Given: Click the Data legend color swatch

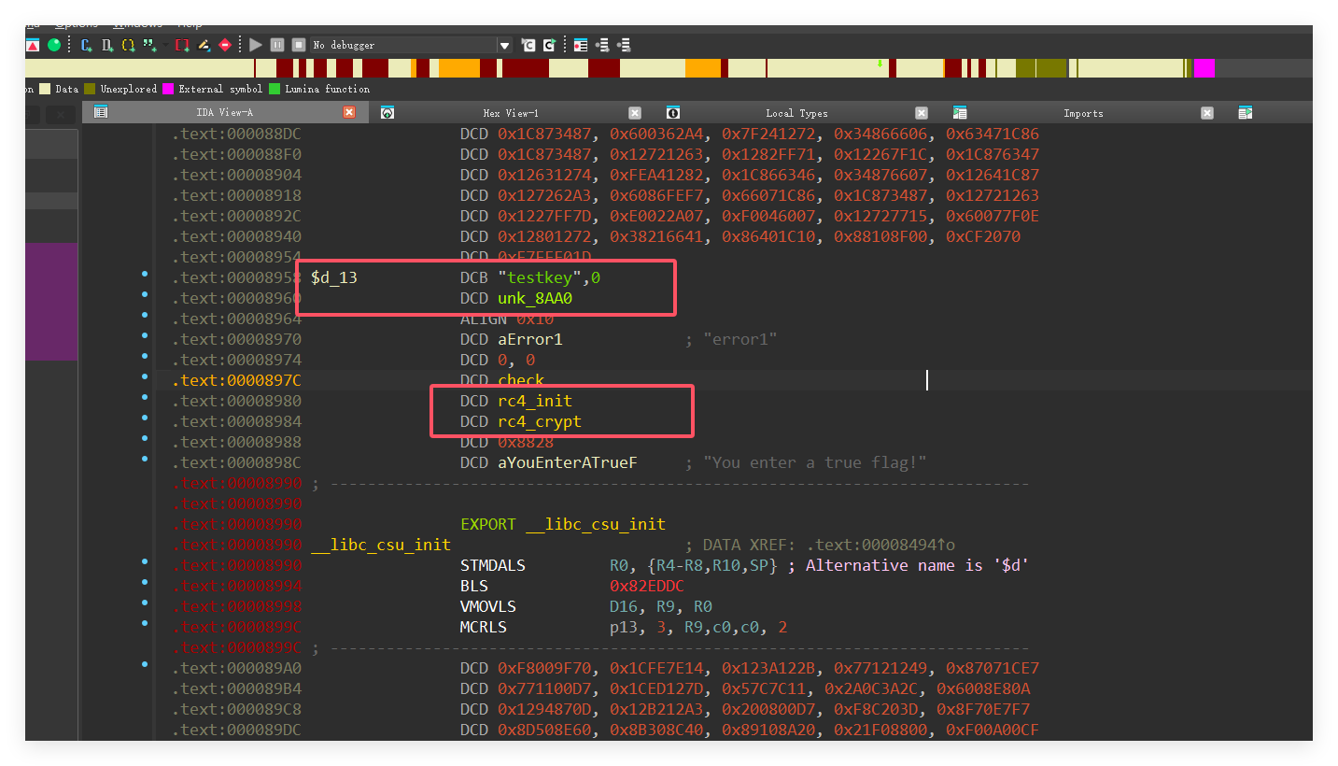Looking at the screenshot, I should [45, 89].
